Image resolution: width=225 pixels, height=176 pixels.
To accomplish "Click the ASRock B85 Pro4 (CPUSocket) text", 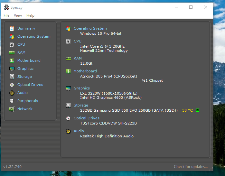I will (108, 76).
